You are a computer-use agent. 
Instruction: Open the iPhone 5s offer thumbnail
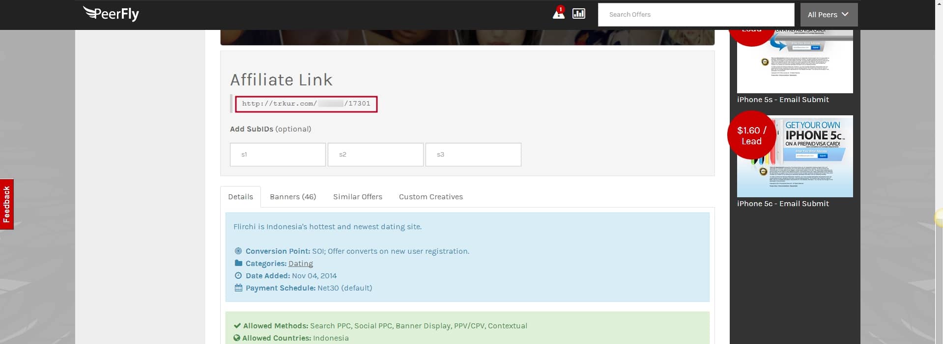[795, 61]
